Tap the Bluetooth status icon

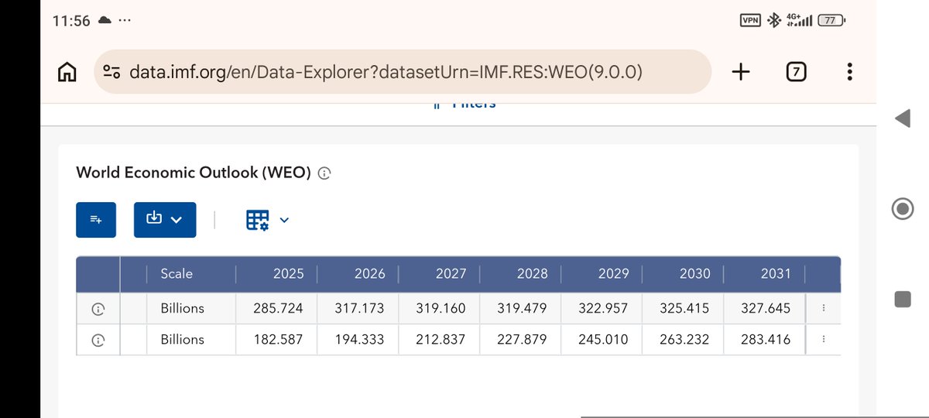click(x=773, y=21)
